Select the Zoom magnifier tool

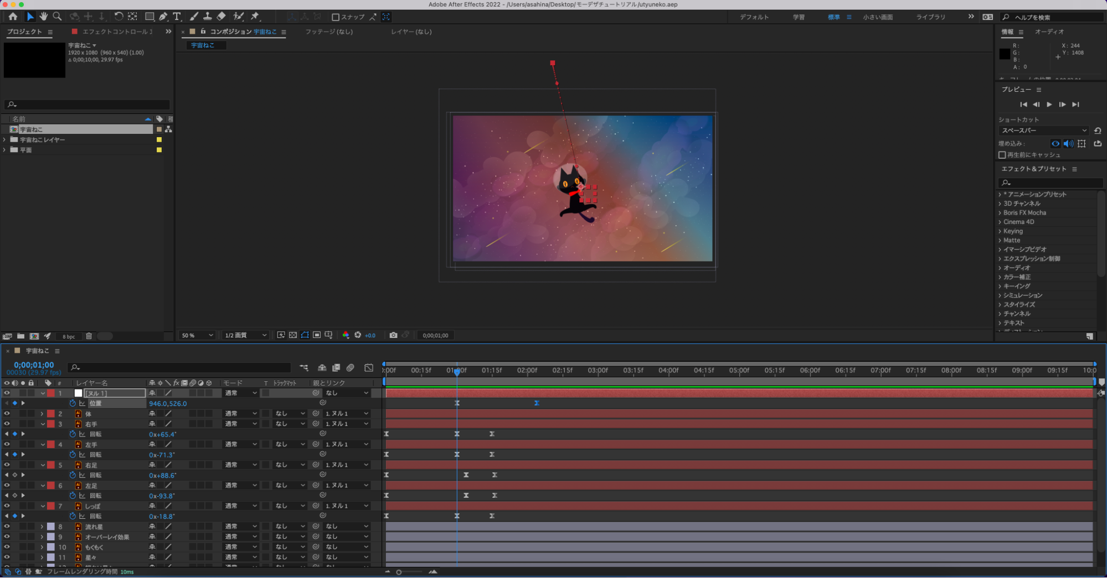tap(57, 17)
